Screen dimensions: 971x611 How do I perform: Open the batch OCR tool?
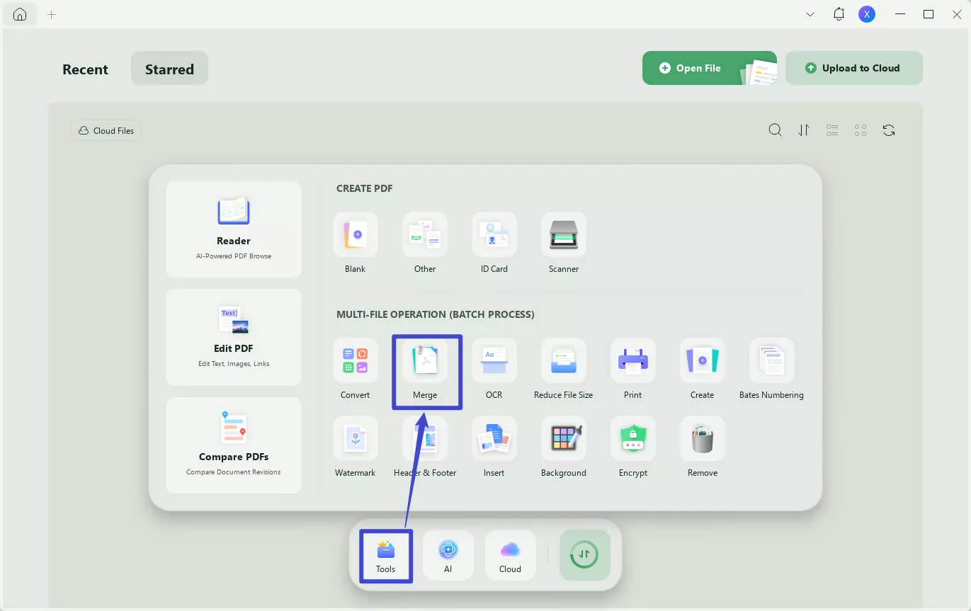tap(494, 368)
